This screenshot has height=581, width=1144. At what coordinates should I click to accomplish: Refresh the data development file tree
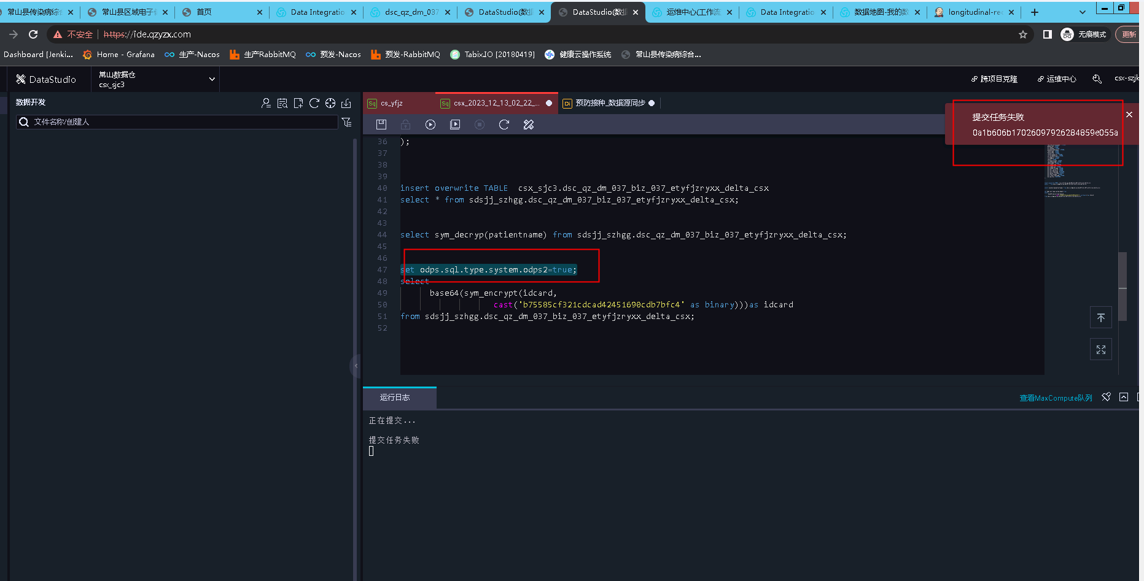pos(314,103)
